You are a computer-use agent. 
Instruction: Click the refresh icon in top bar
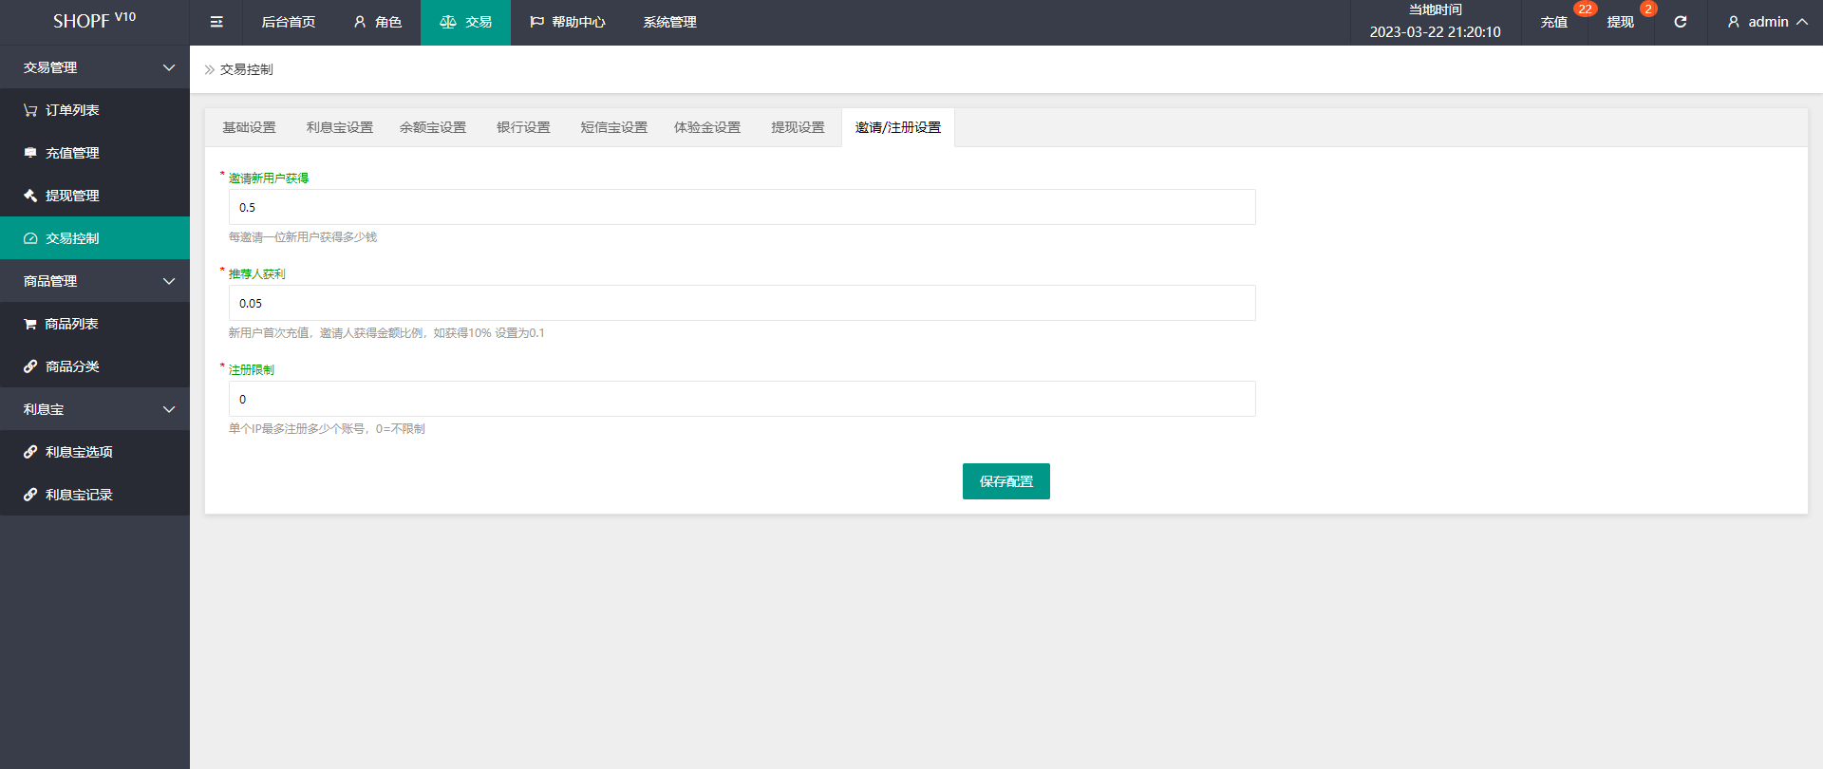(1680, 22)
